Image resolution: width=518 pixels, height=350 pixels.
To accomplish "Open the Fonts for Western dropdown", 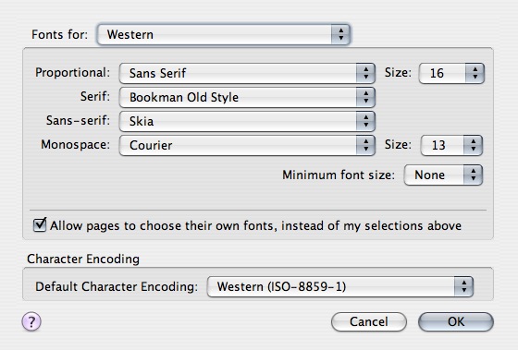I will pyautogui.click(x=224, y=34).
